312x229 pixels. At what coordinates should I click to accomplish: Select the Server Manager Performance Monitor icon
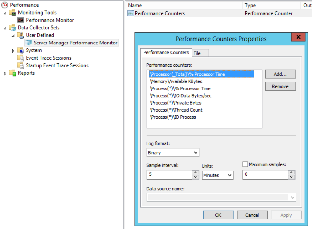28,43
